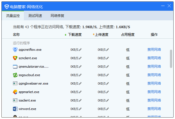175x119 pixels.
Task: Open the 测试网速 tab
Action: [35, 16]
